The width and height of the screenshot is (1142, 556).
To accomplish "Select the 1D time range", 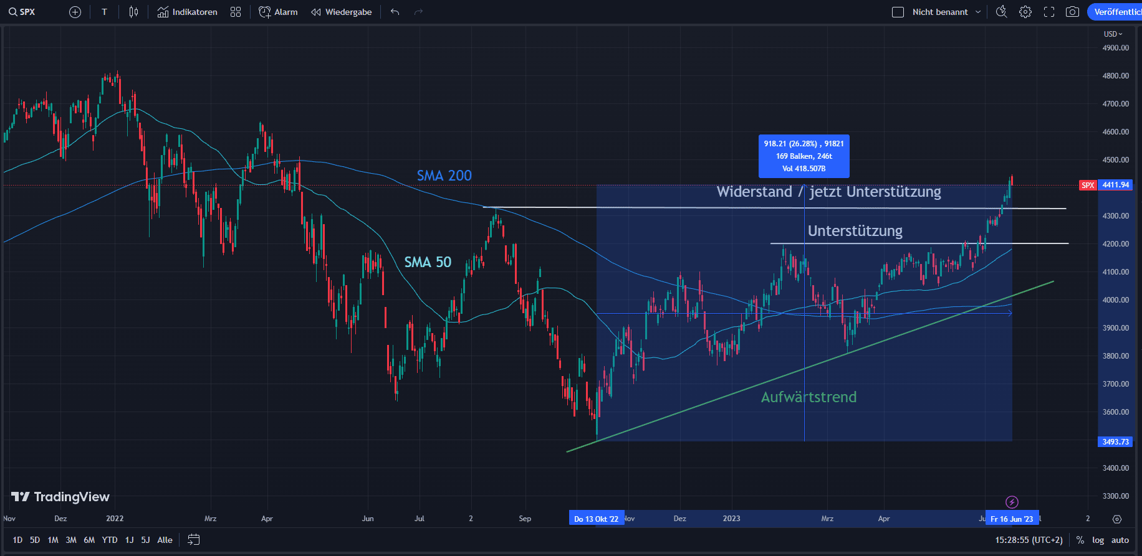I will (x=17, y=540).
